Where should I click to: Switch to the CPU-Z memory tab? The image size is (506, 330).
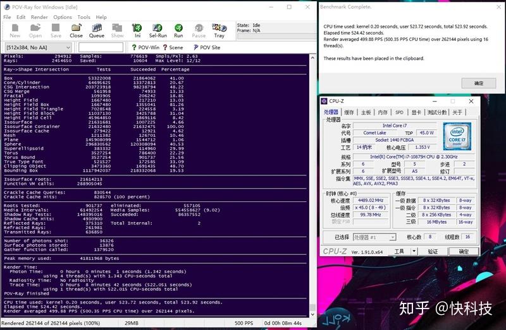point(383,112)
